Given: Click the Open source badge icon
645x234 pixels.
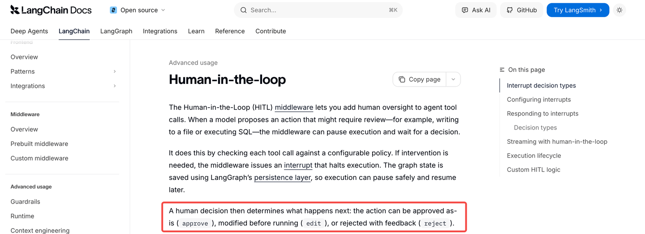Looking at the screenshot, I should pyautogui.click(x=113, y=10).
